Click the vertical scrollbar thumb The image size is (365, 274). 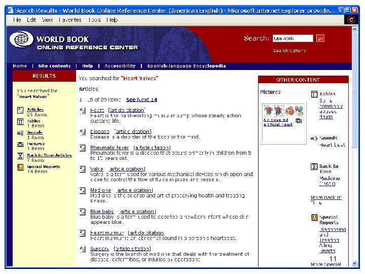[x=354, y=90]
